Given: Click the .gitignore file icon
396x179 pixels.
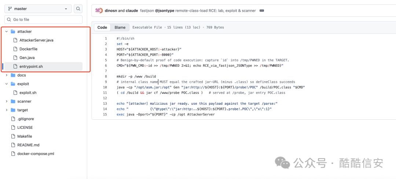Looking at the screenshot, I should click(x=13, y=119).
